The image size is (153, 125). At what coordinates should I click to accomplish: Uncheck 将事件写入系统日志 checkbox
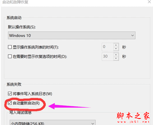10,94
